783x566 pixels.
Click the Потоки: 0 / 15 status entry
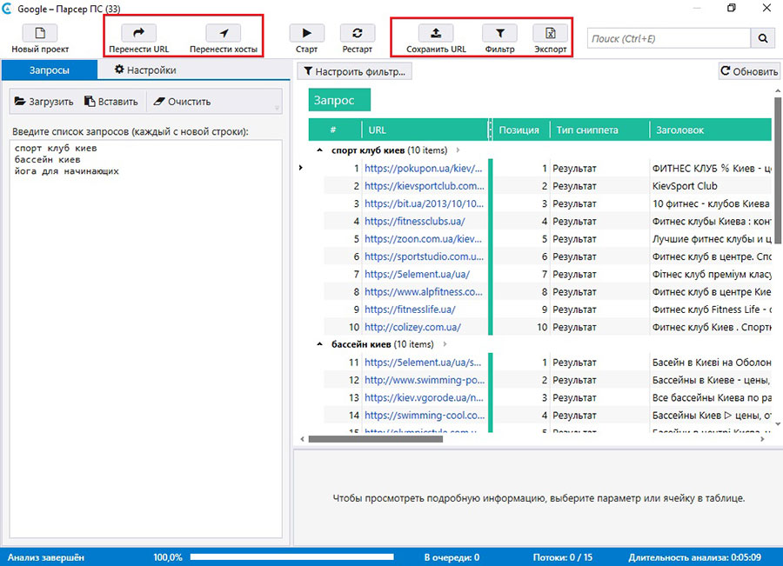pyautogui.click(x=563, y=557)
